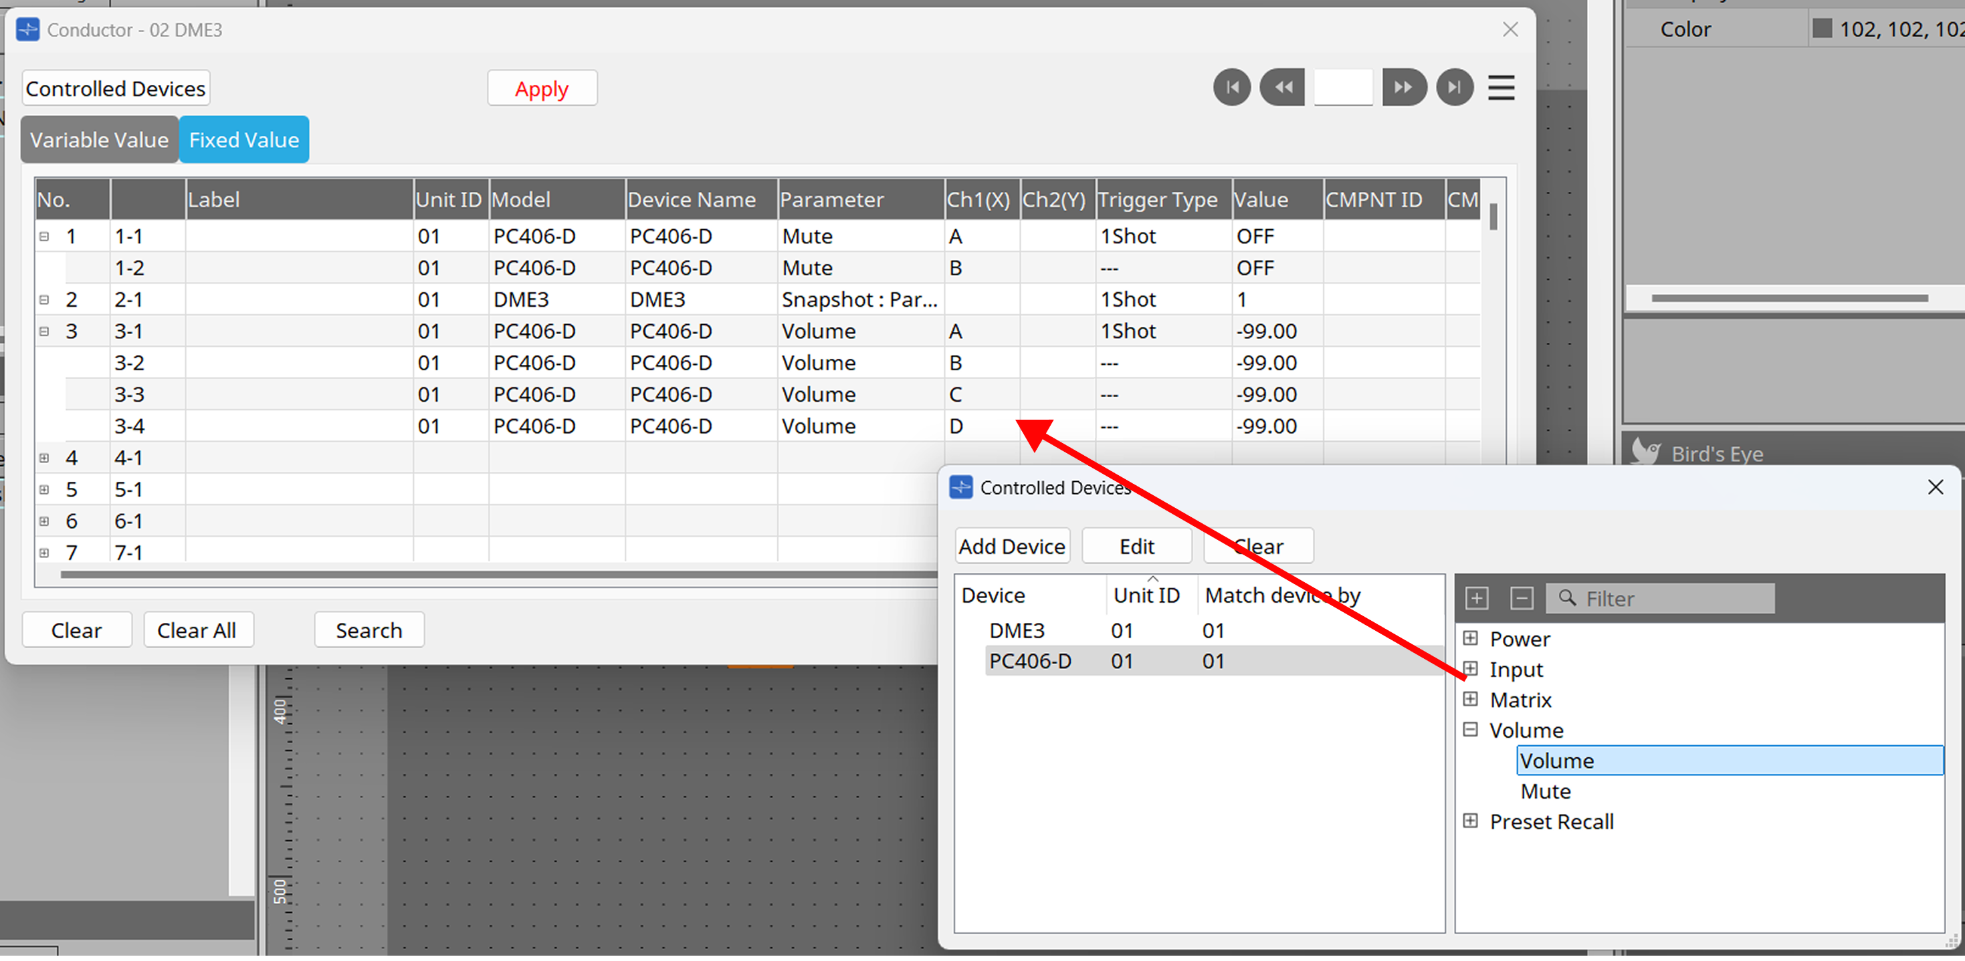Click the previous page arrow icon

tap(1282, 87)
